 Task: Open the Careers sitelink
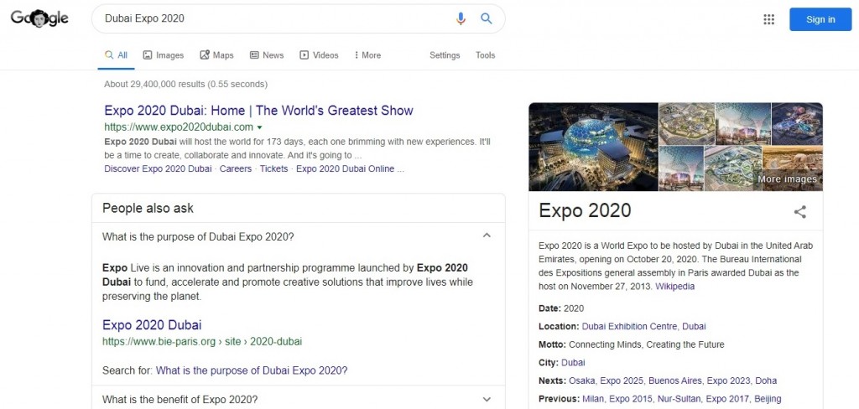(236, 168)
